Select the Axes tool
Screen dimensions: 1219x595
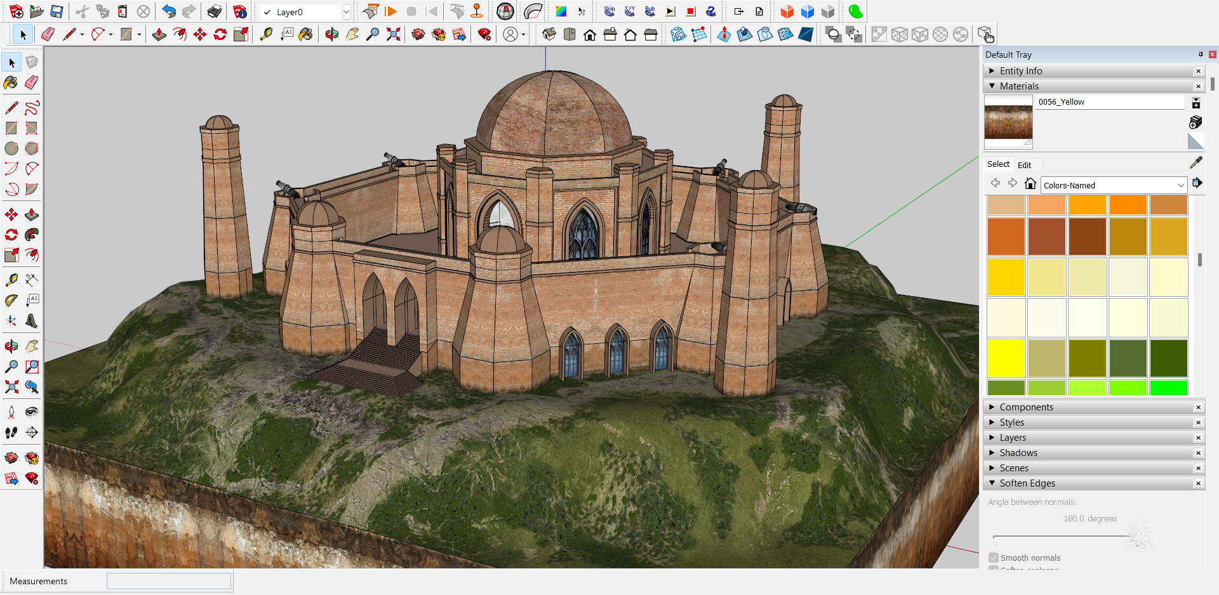(11, 321)
